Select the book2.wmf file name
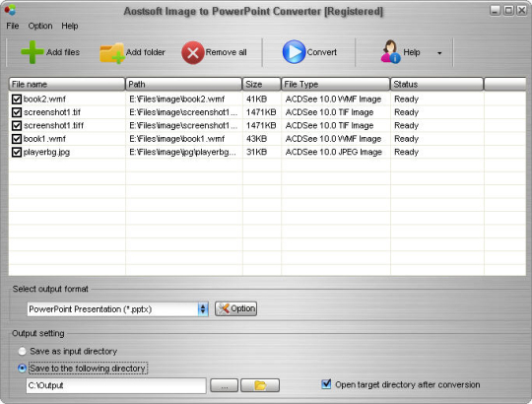This screenshot has width=532, height=404. pyautogui.click(x=44, y=100)
